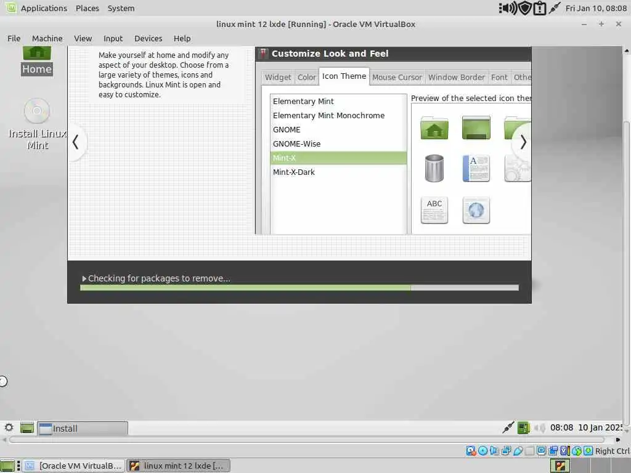Open the Home folder desktop icon
This screenshot has width=631, height=473.
coord(36,61)
